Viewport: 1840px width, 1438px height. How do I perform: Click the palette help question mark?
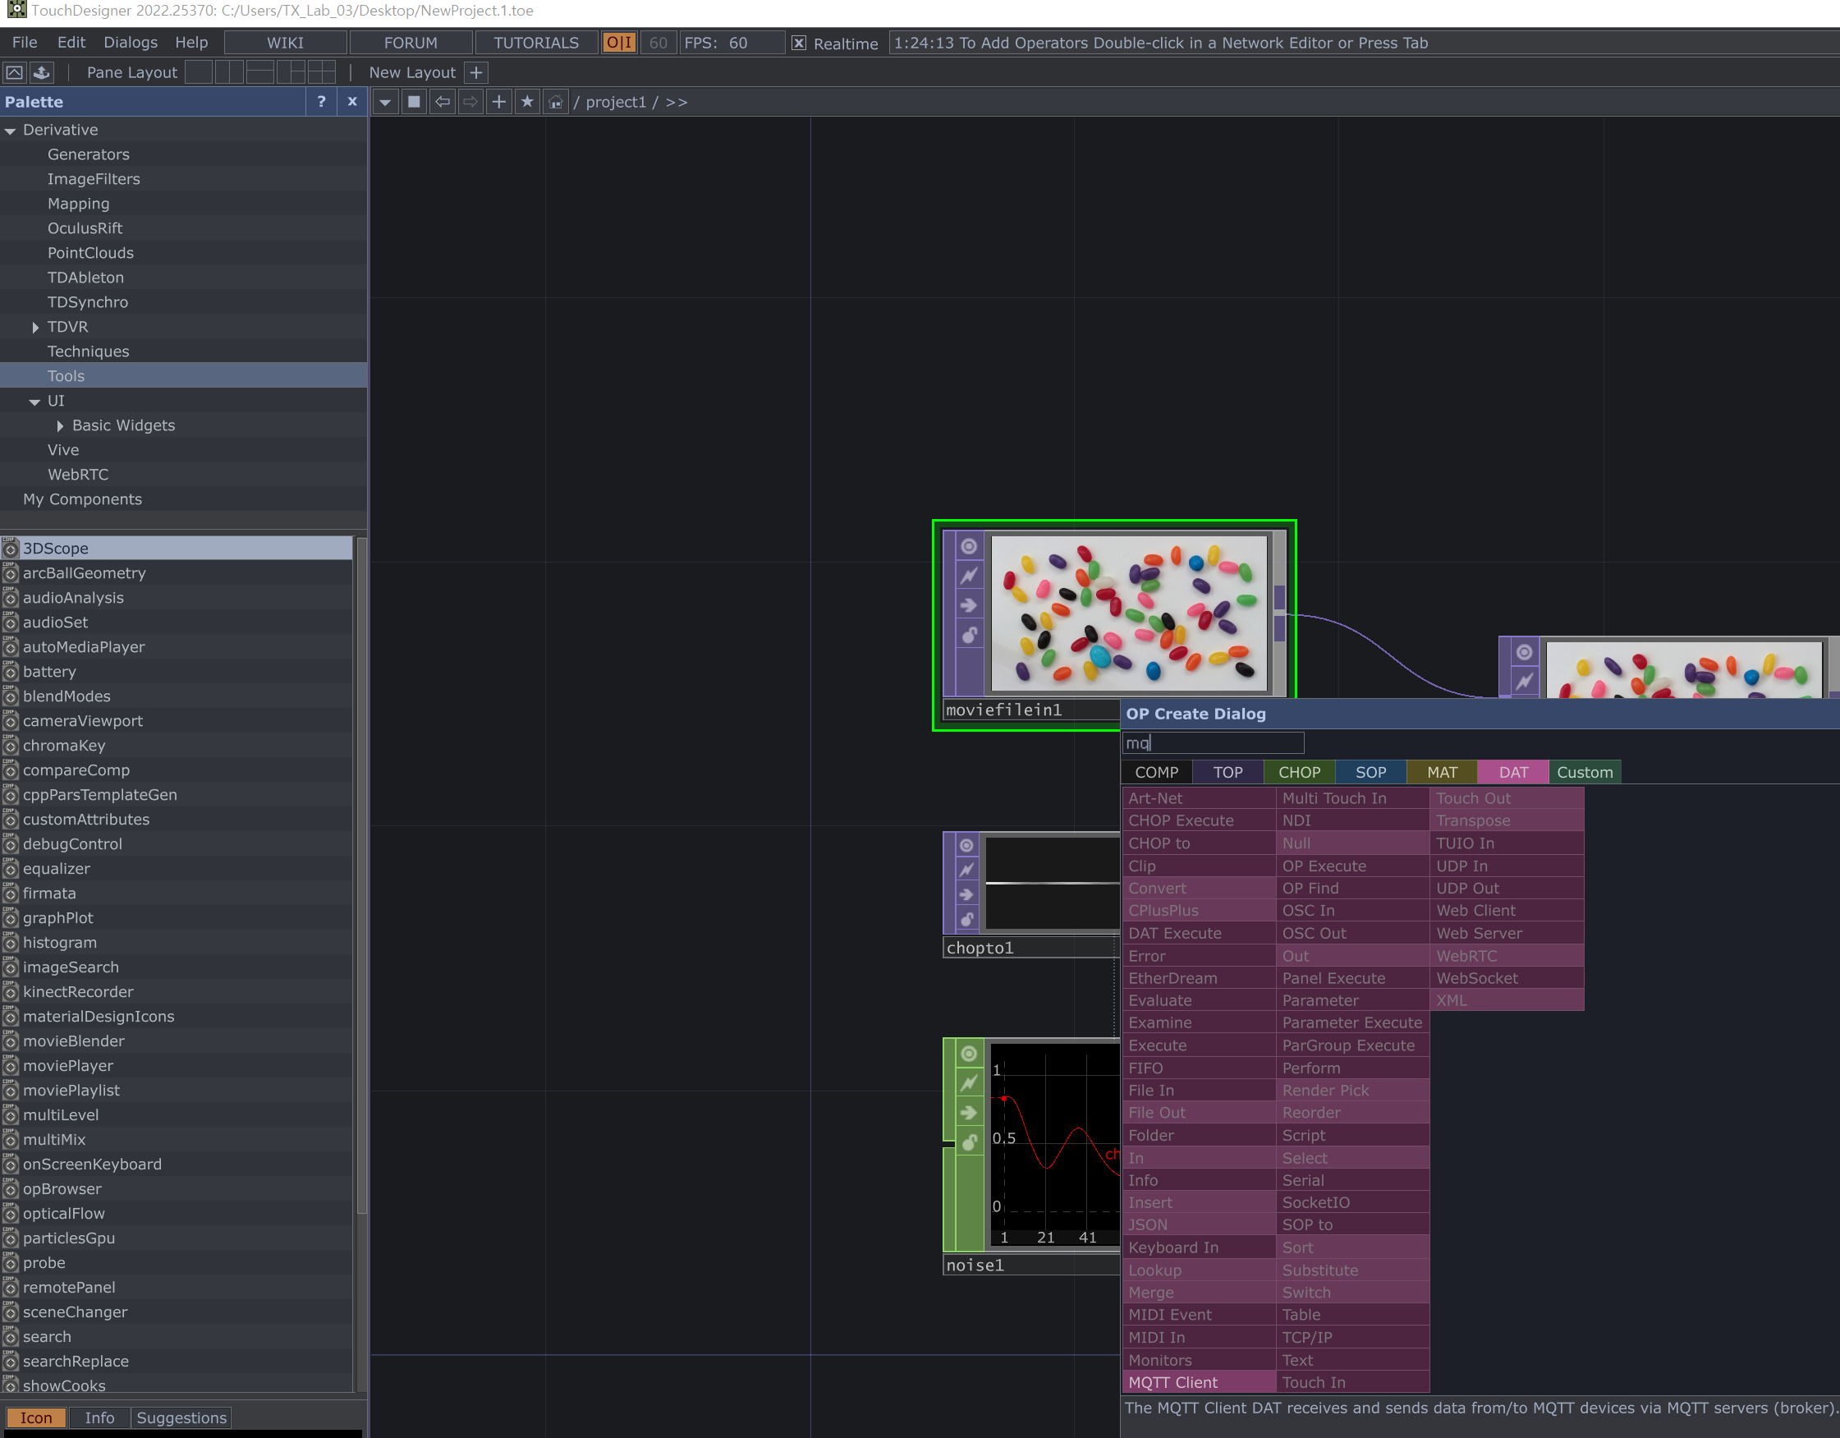point(321,102)
